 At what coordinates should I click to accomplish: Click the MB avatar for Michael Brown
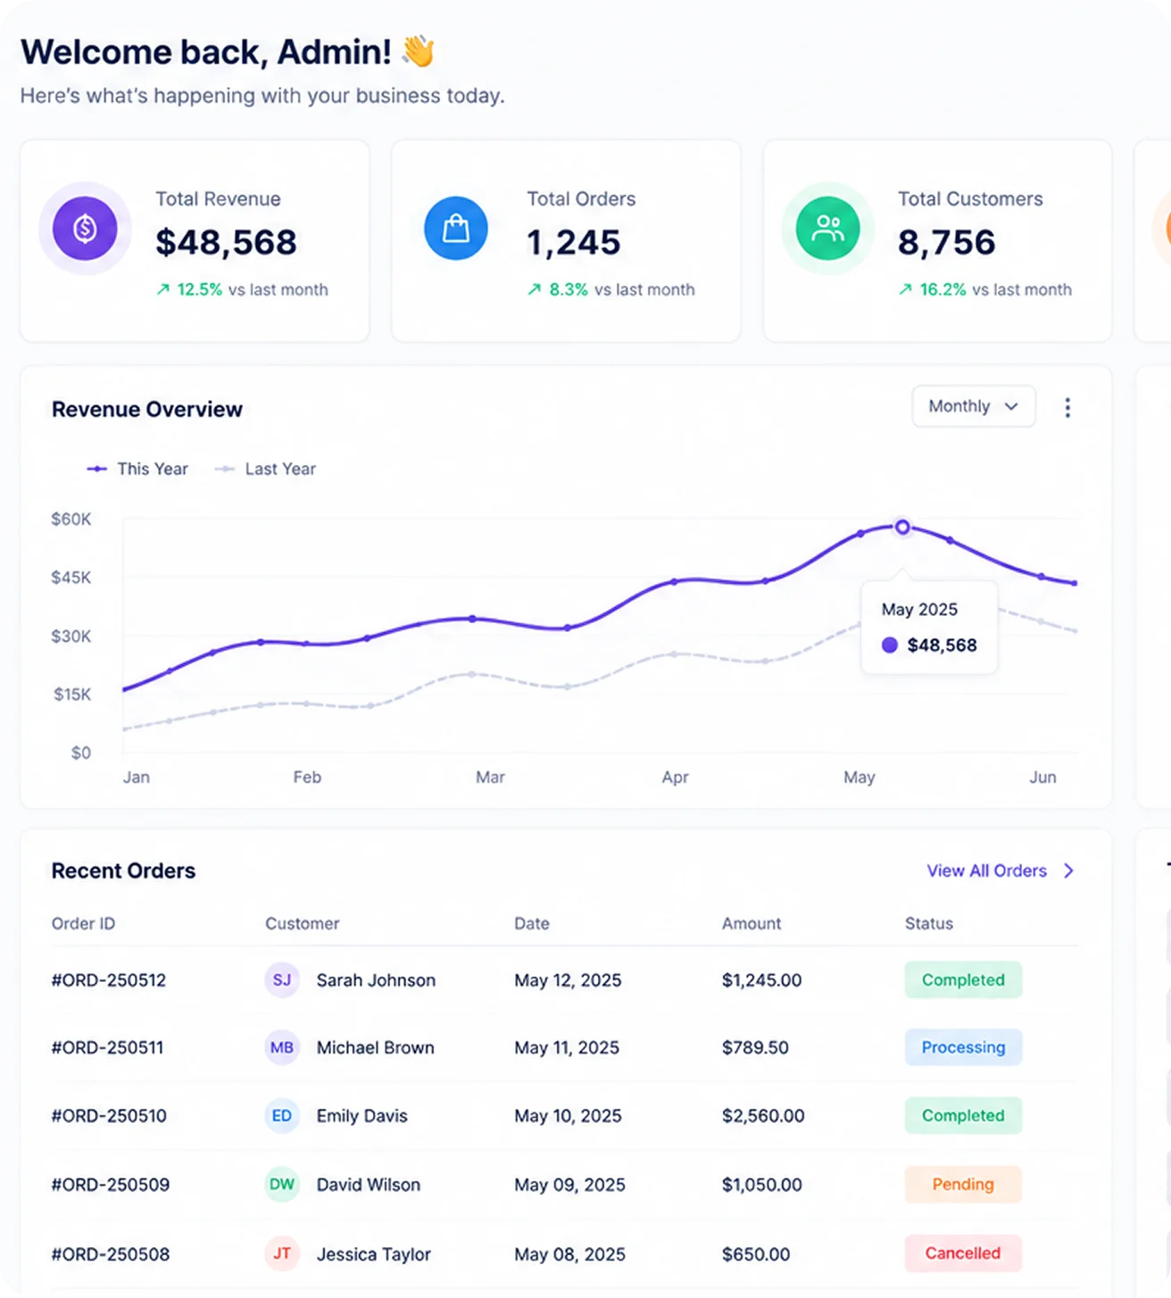click(282, 1048)
